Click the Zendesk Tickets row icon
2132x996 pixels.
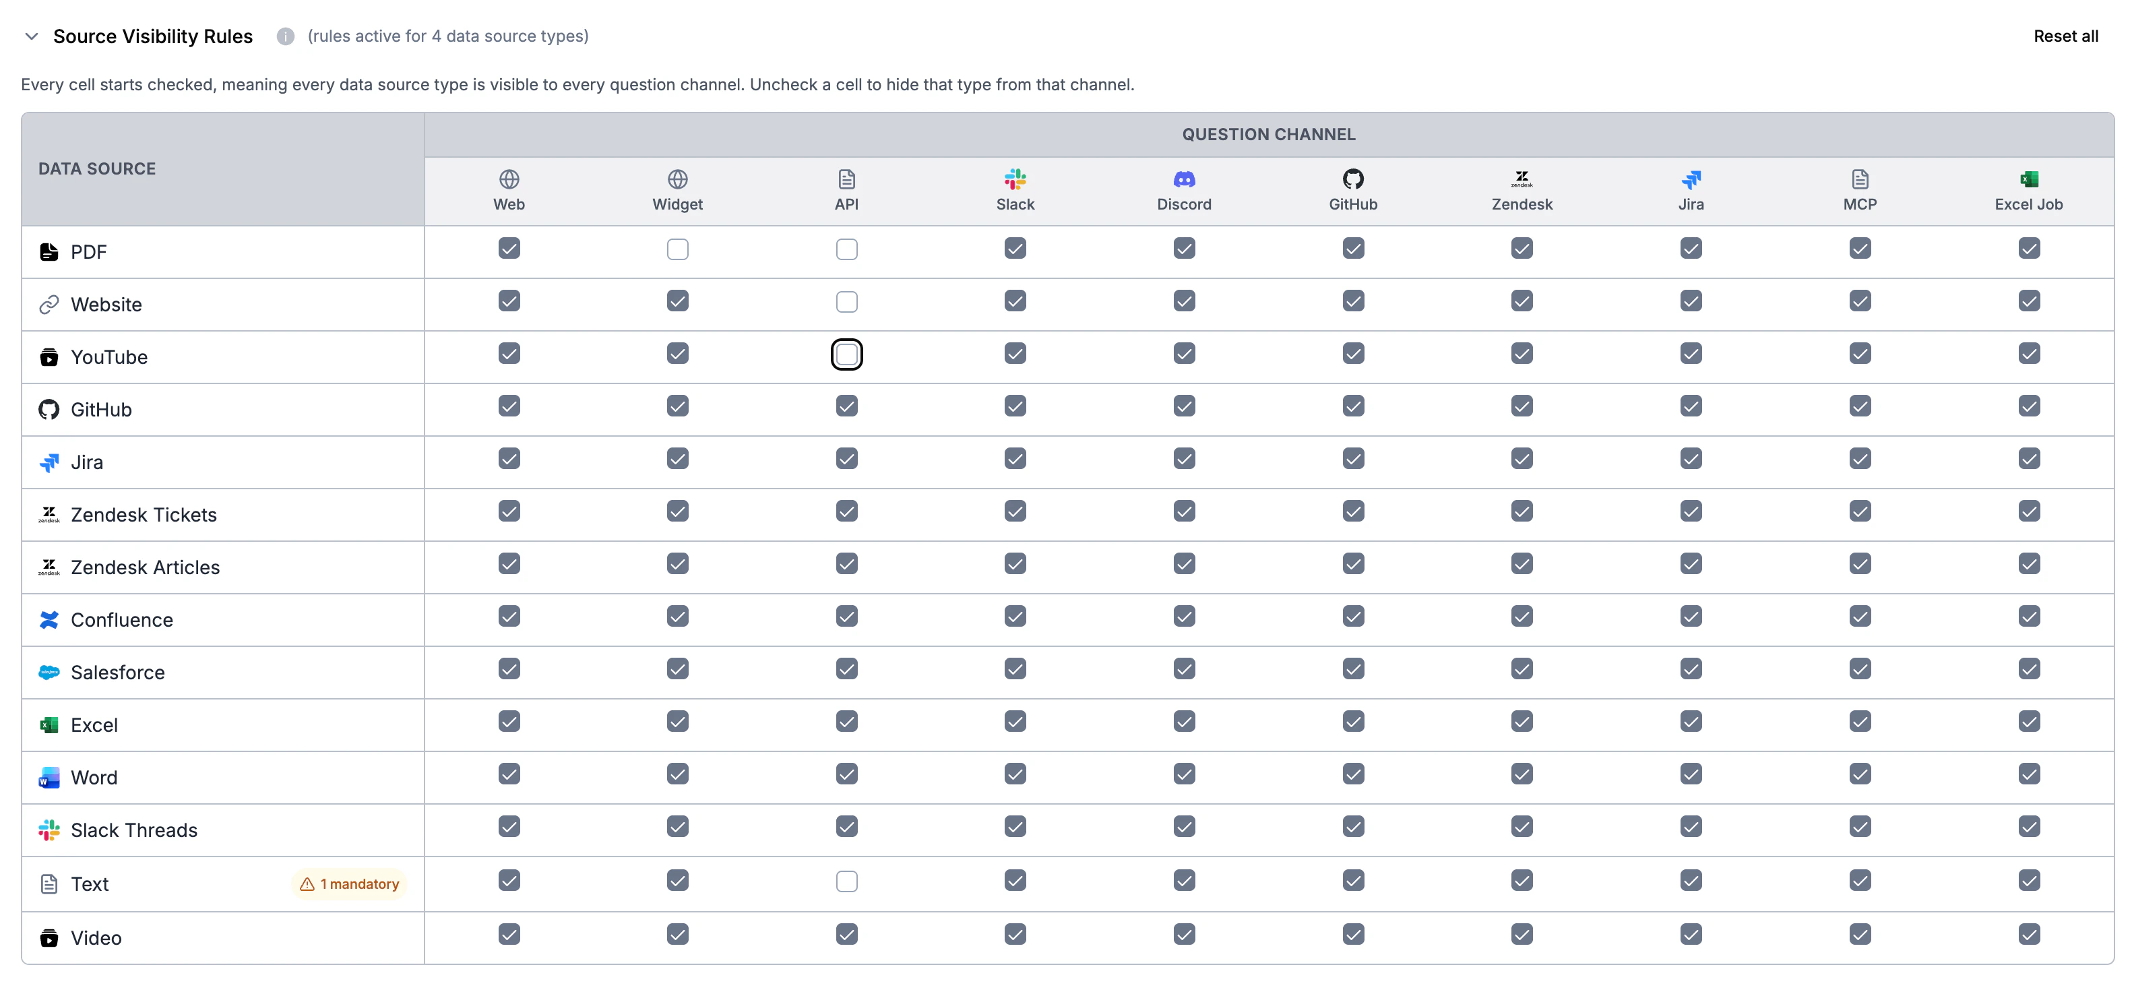click(x=49, y=515)
